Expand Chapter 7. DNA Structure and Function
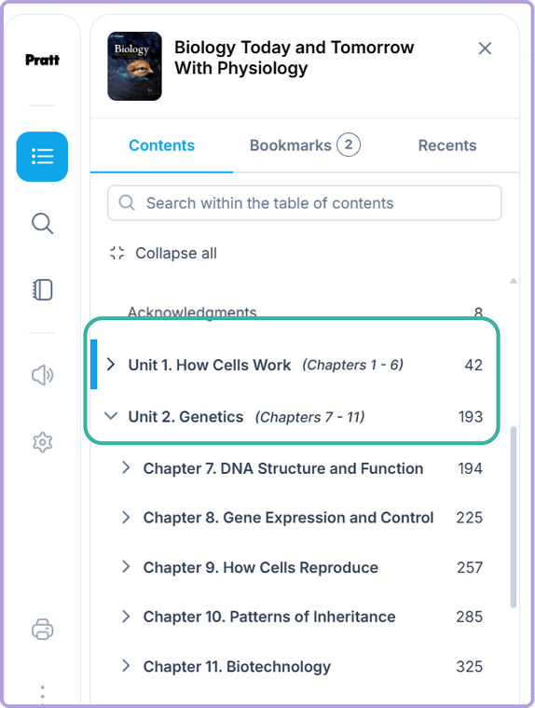The width and height of the screenshot is (535, 708). [x=126, y=467]
